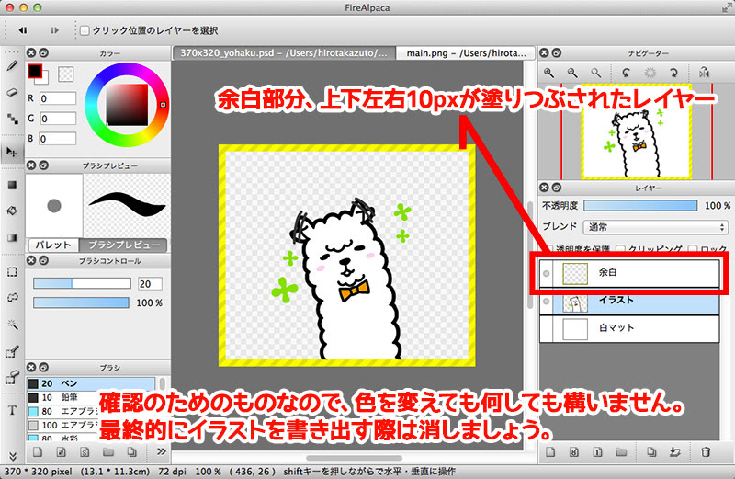Open the brush folder icon in Brush panel
Image resolution: width=735 pixels, height=479 pixels.
108,451
